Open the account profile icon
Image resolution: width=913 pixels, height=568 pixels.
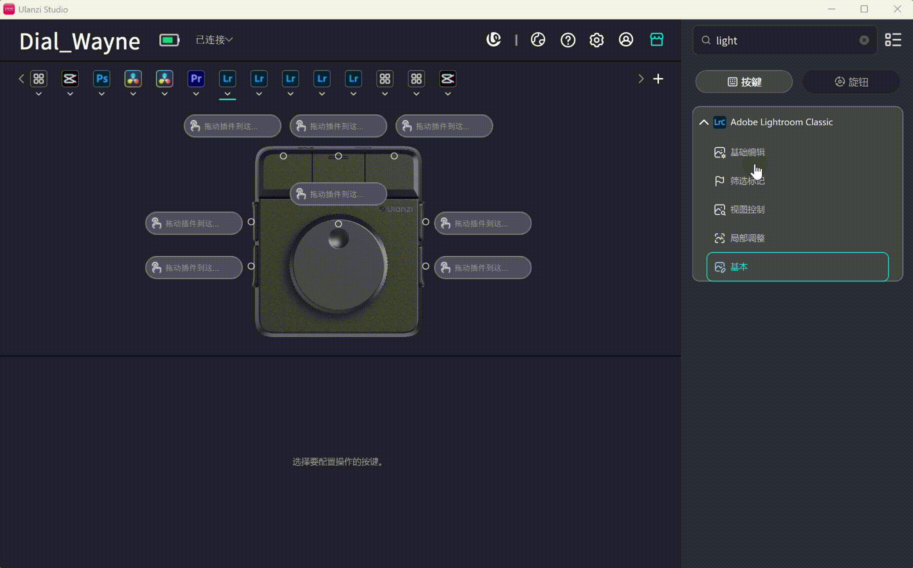[x=626, y=40]
